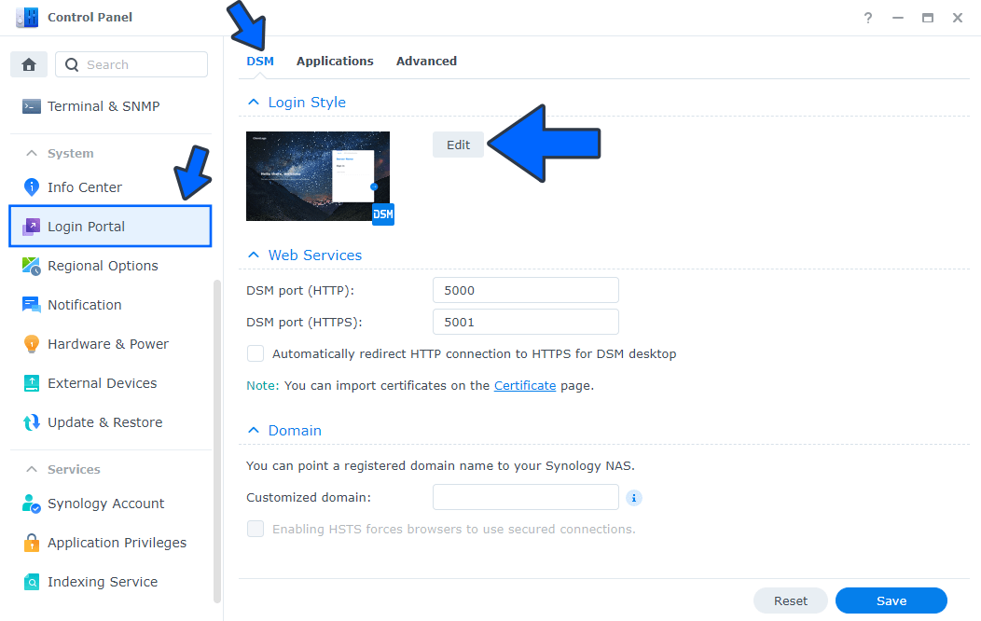Open the Certificate page link
Screen dimensions: 981x621
[525, 385]
